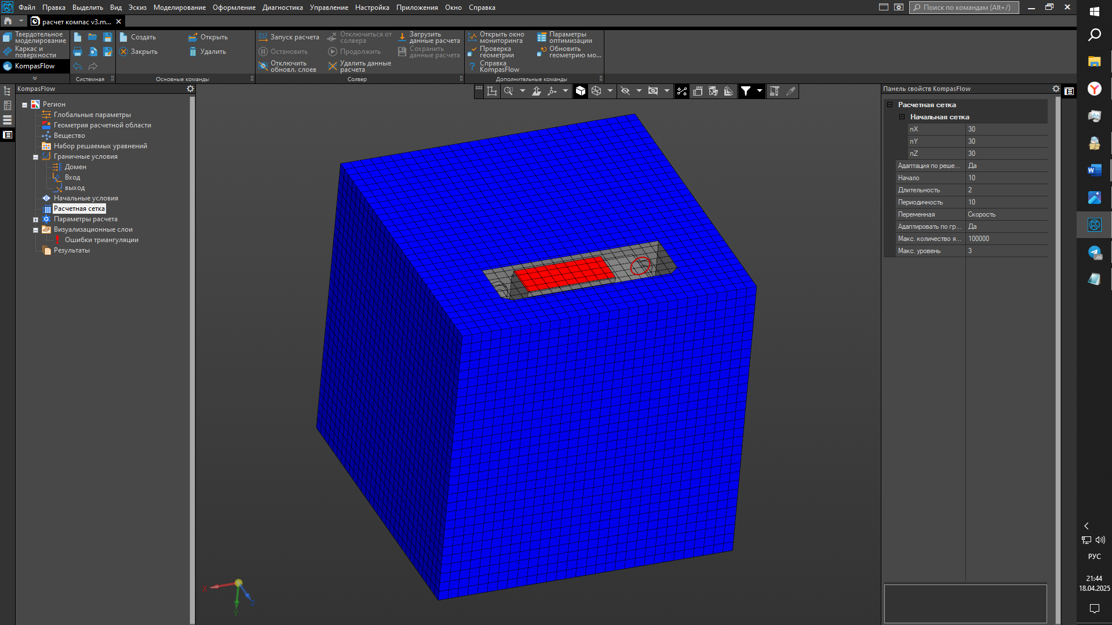Collapse the Граничные условия tree node
Screen dimensions: 1112x625
click(35, 157)
